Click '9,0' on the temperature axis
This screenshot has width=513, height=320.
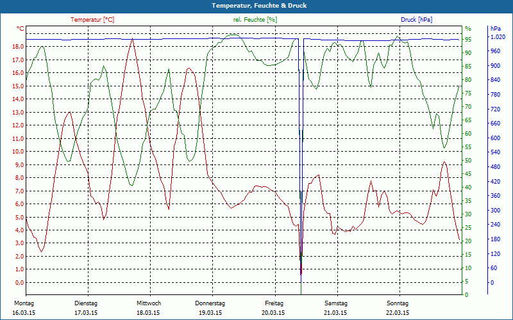pos(19,164)
